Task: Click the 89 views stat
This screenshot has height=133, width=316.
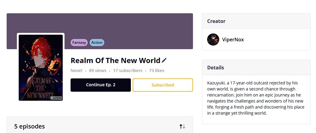Action: pyautogui.click(x=98, y=71)
